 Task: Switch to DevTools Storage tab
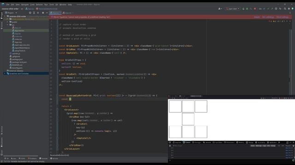[250, 143]
